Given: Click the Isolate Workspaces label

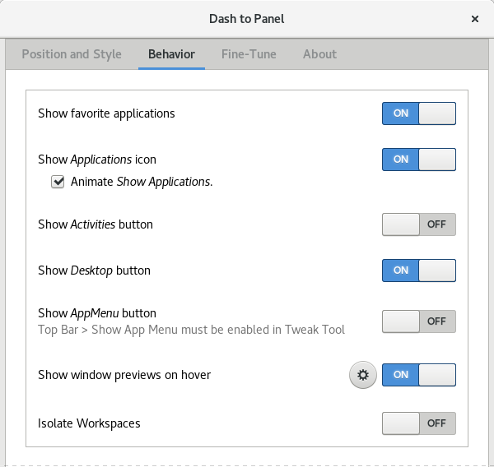Looking at the screenshot, I should coord(89,423).
